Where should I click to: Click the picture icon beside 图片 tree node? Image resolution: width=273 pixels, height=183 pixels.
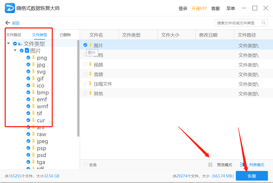27,51
